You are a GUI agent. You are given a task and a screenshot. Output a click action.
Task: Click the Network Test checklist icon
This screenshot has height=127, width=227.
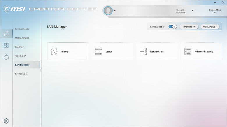click(x=143, y=52)
